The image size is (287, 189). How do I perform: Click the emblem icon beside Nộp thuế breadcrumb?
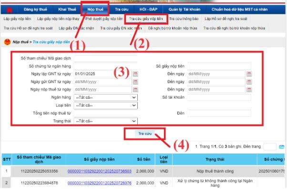click(x=7, y=42)
